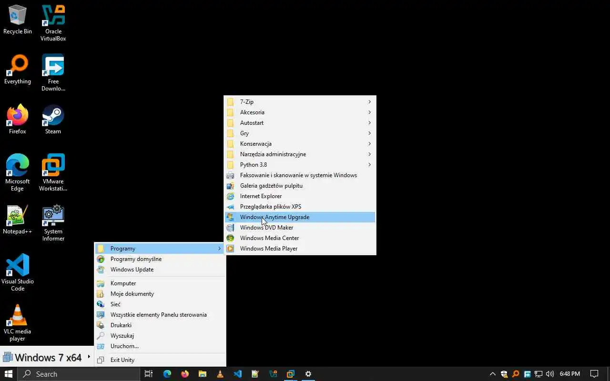Image resolution: width=610 pixels, height=381 pixels.
Task: Open Programy domyślne
Action: pyautogui.click(x=160, y=259)
